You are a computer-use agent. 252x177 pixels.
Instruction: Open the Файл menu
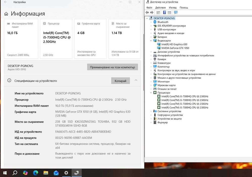149,8
